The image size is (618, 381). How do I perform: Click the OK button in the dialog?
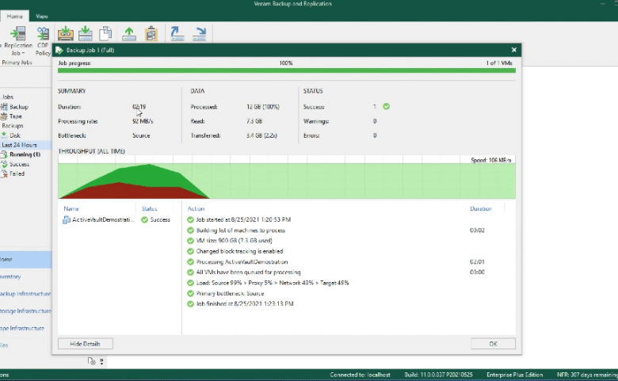493,344
